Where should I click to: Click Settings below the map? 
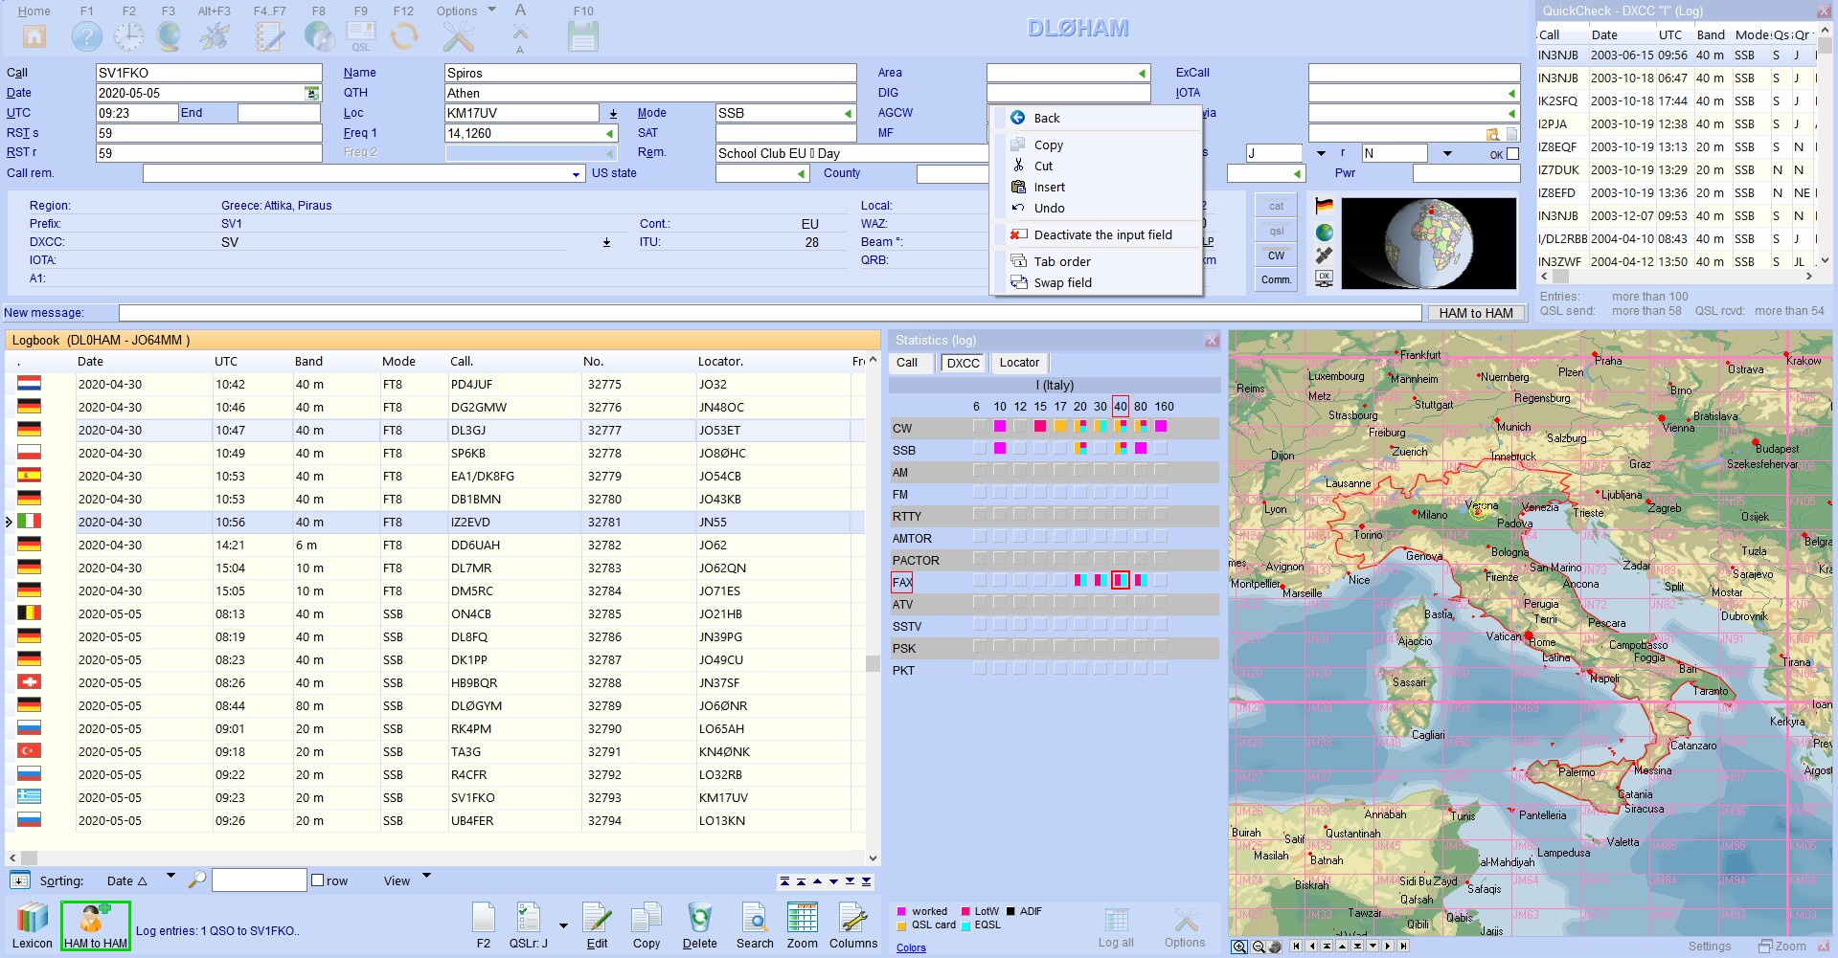pyautogui.click(x=1709, y=946)
